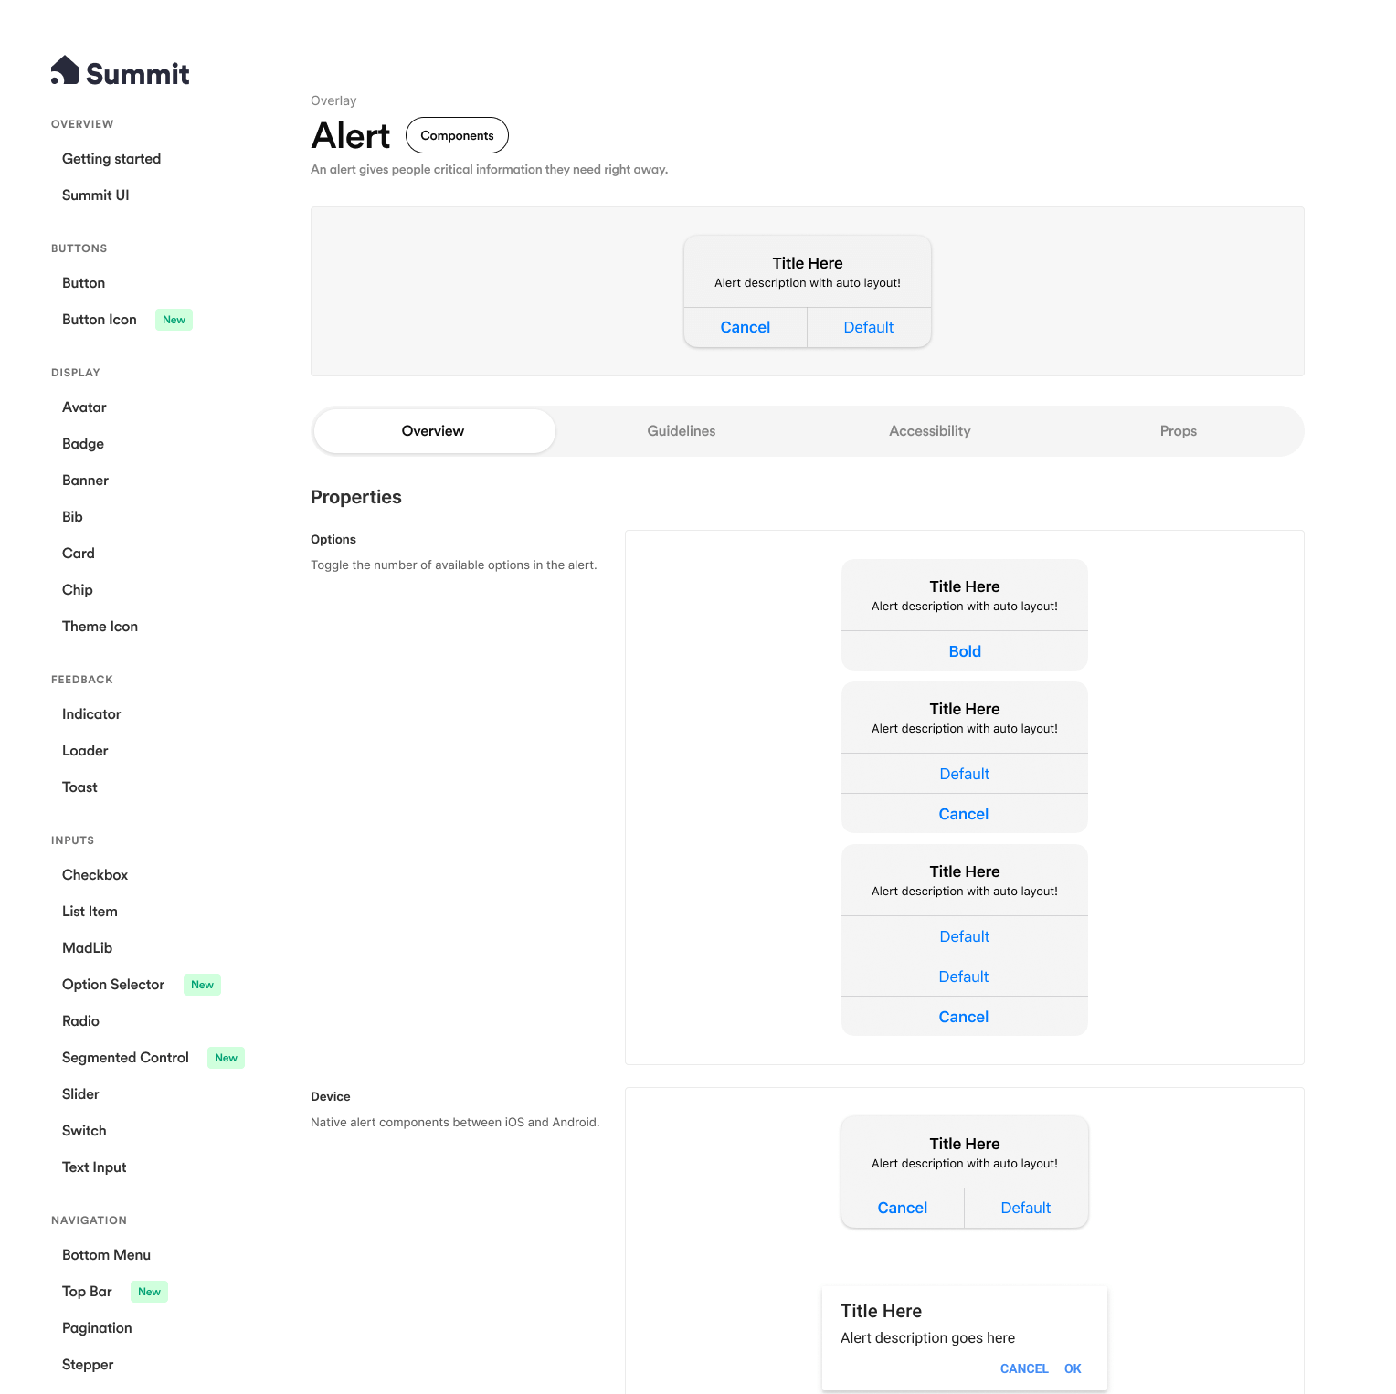
Task: Open the Theme Icon page
Action: (100, 627)
